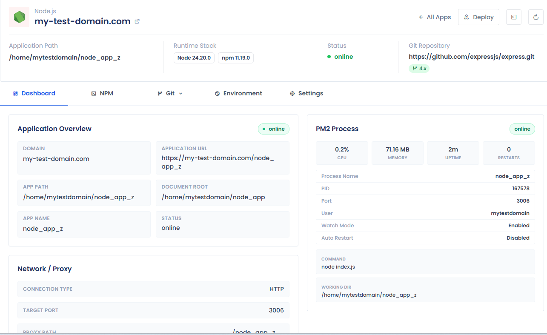Click the Watch Mode Enabled value
547x335 pixels.
pyautogui.click(x=519, y=226)
